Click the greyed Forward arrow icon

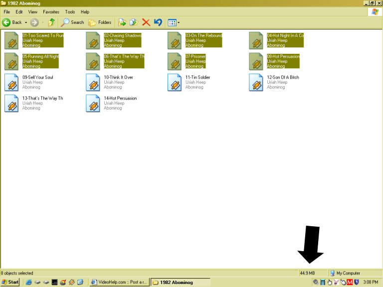tap(34, 22)
